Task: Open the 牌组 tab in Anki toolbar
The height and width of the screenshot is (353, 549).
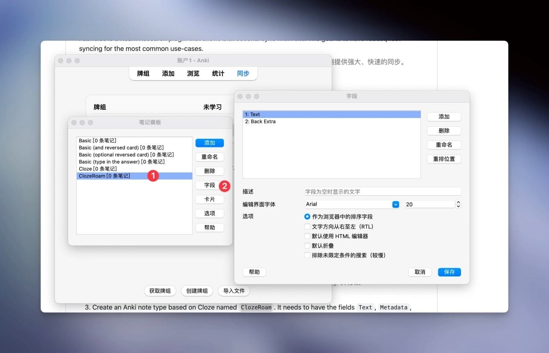Action: coord(143,73)
